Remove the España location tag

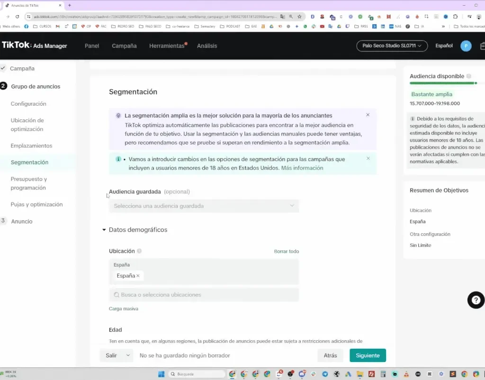point(138,276)
